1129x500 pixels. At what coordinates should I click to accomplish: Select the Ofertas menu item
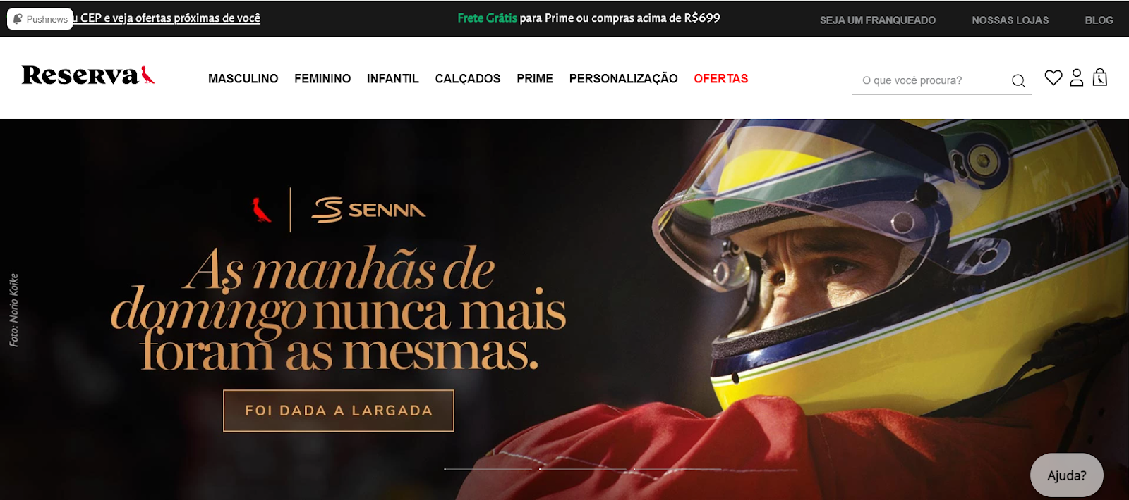point(721,79)
